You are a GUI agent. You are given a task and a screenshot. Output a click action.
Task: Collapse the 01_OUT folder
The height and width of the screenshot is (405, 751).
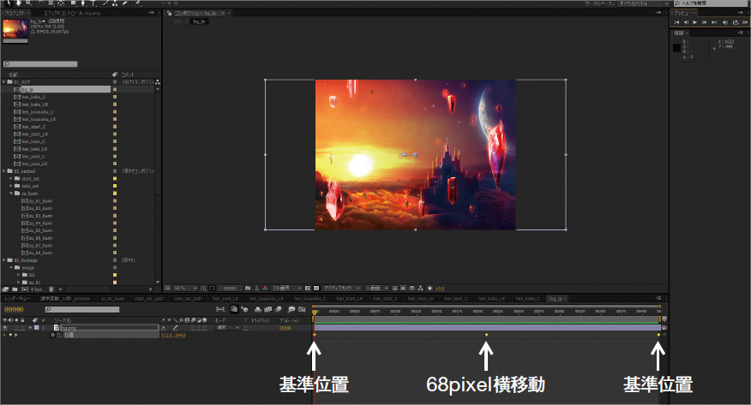4,82
